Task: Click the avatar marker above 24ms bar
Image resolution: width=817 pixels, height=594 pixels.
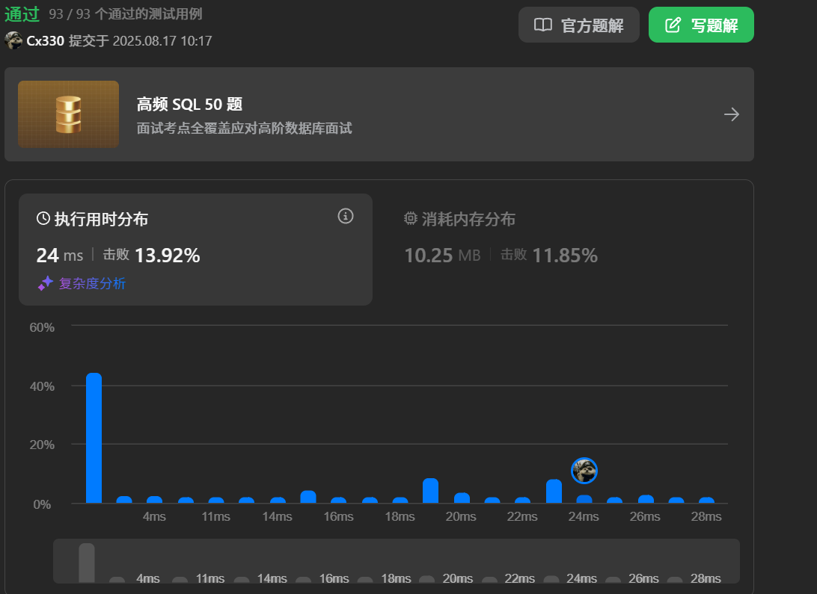Action: 584,471
